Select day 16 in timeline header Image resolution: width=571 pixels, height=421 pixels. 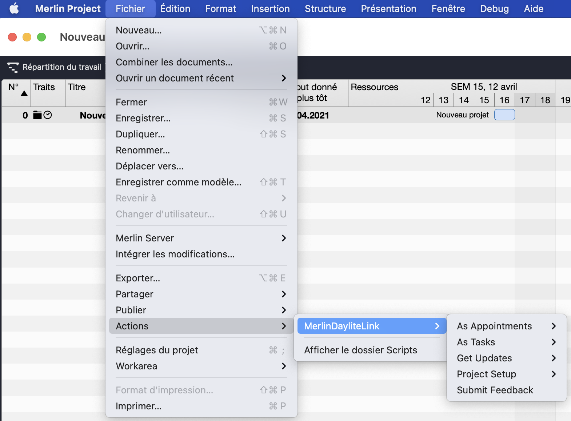[504, 100]
